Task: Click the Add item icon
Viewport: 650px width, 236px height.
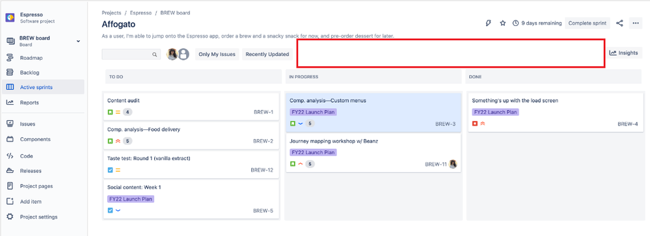Action: [x=10, y=202]
